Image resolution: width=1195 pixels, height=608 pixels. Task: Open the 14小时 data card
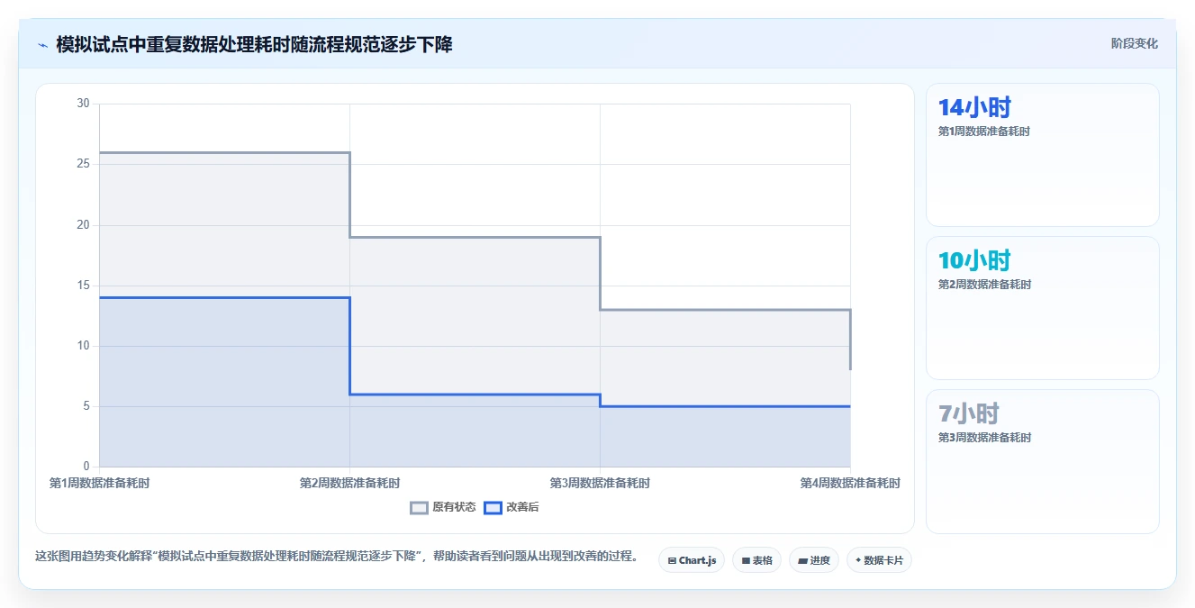pos(1042,155)
